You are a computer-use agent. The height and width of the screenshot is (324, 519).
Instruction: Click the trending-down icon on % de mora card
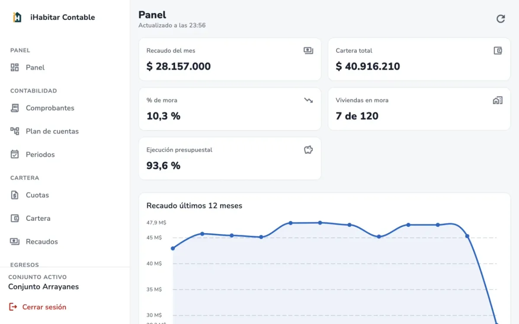[308, 100]
